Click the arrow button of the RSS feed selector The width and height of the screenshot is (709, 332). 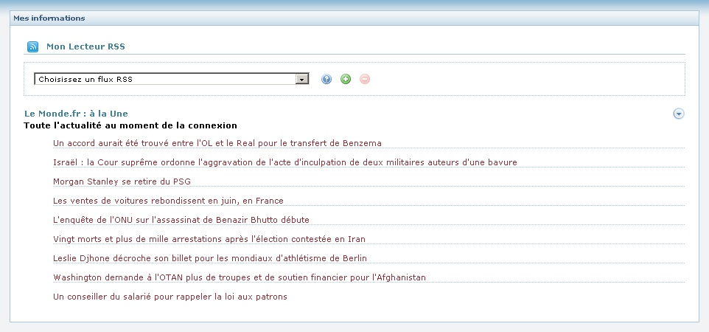[x=301, y=79]
